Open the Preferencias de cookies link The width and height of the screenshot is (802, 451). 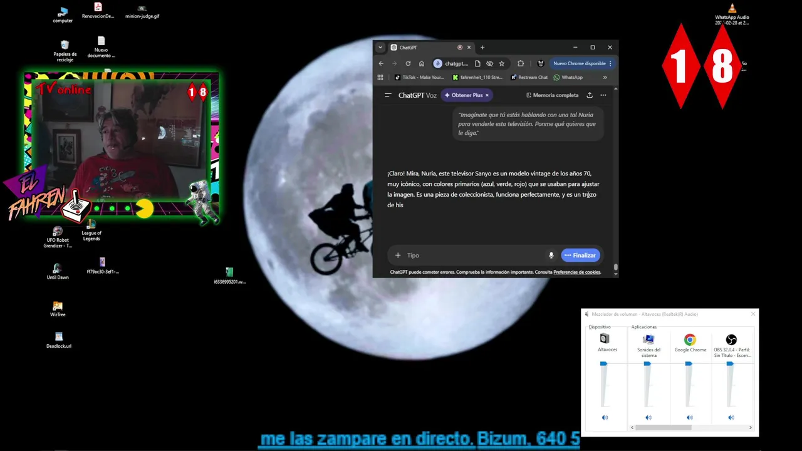click(x=577, y=272)
